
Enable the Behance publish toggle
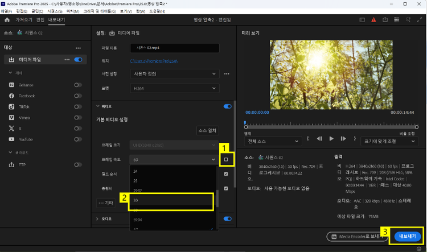[78, 85]
